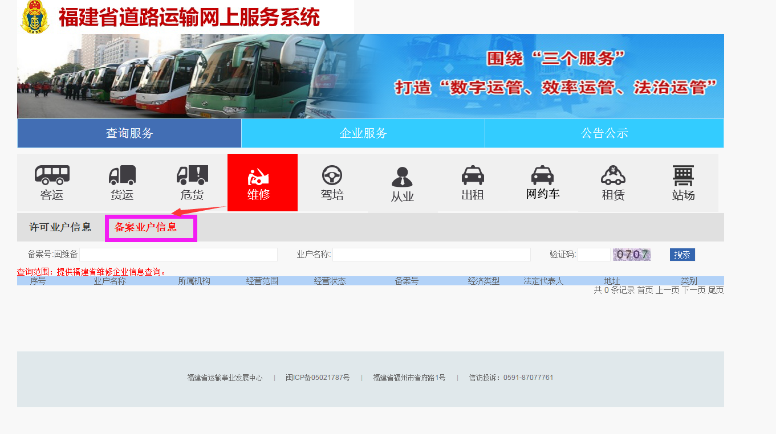Click the red 查询范围 notice text
This screenshot has height=434, width=776.
(x=92, y=272)
